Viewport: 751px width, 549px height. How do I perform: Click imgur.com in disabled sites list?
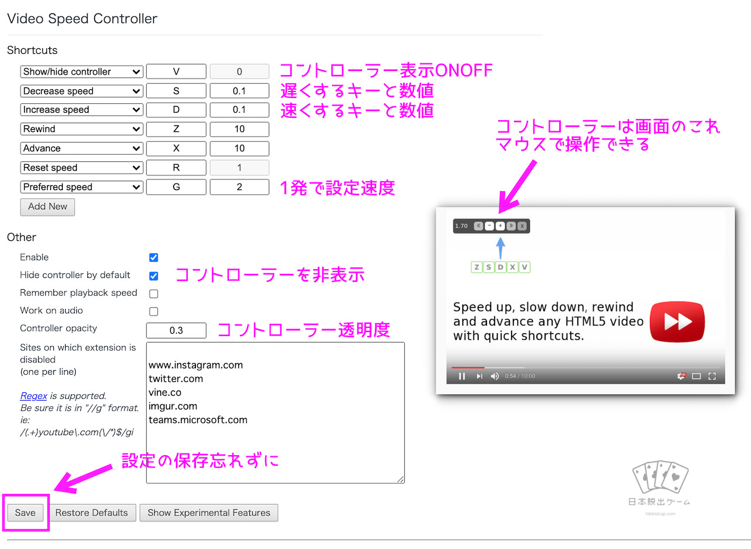[172, 406]
